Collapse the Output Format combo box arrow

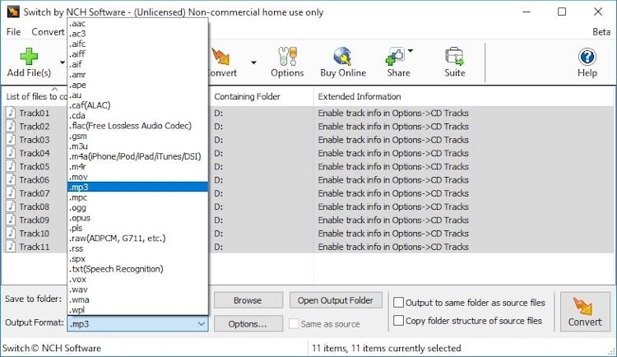click(201, 324)
